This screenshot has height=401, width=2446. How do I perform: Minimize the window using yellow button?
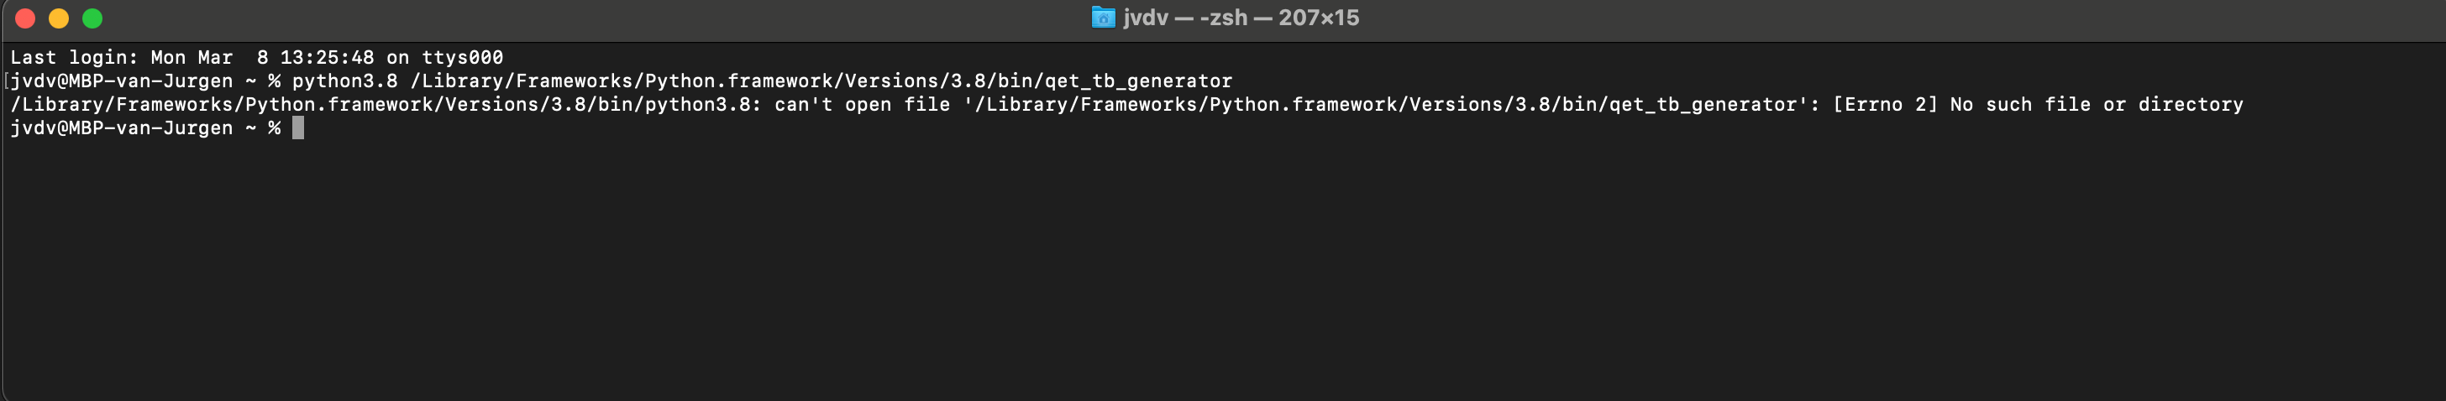(59, 18)
